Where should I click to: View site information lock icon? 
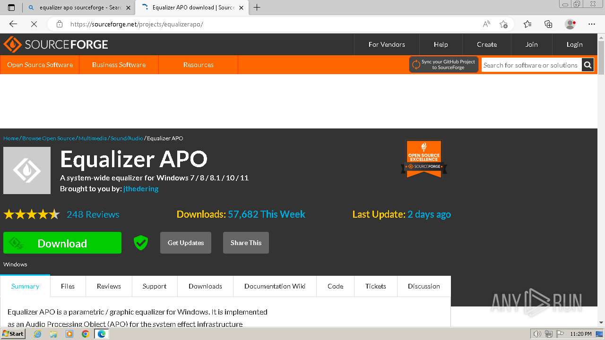pyautogui.click(x=59, y=24)
